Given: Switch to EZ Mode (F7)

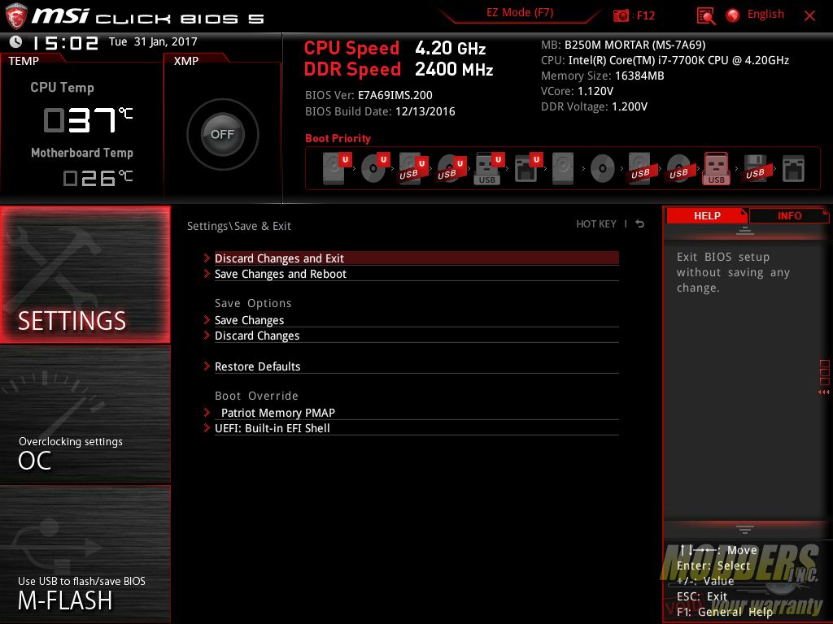Looking at the screenshot, I should tap(520, 13).
